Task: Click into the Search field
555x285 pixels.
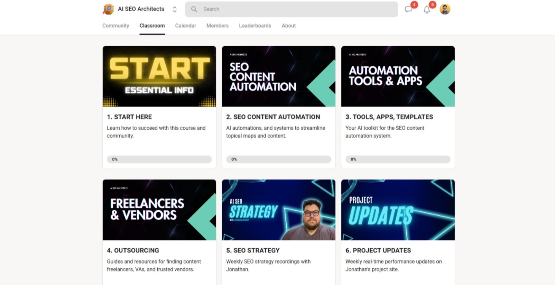Action: click(x=292, y=9)
